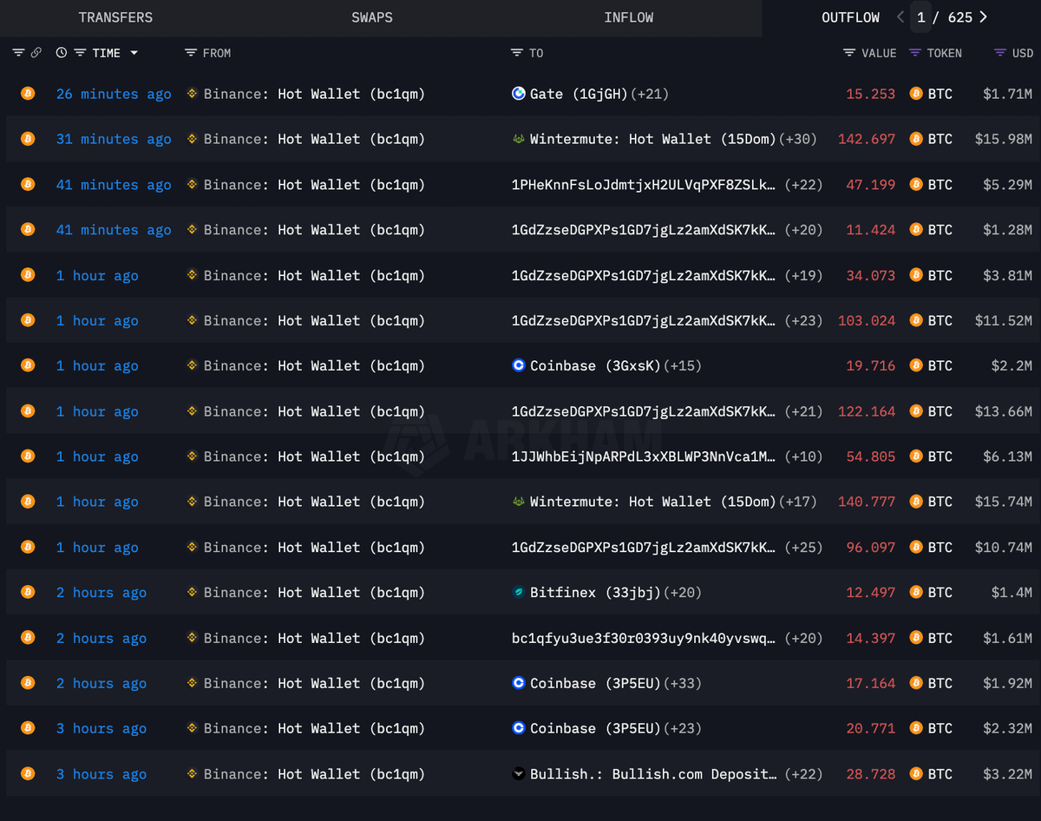Viewport: 1041px width, 821px height.
Task: Click Wintermute icon in 142.697 BTC row
Action: pos(519,139)
